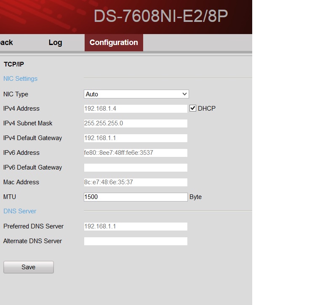Click the IPv4 Subnet Mask label
This screenshot has width=320, height=305.
click(x=28, y=123)
